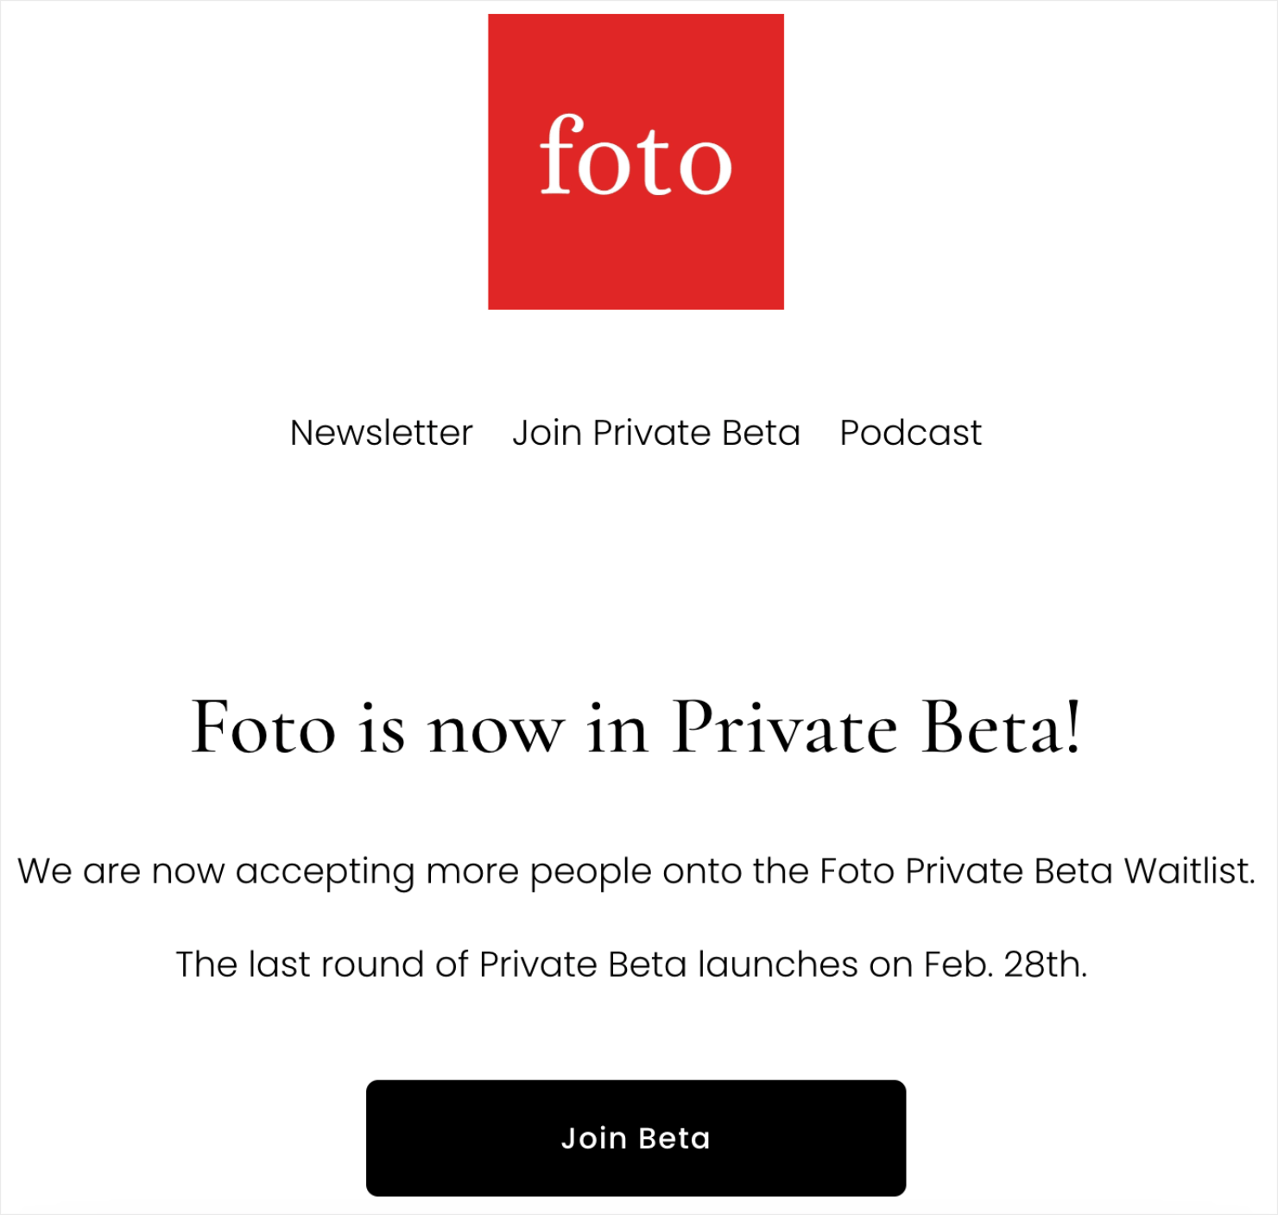Click the white "foto" wordmark text
Image resolution: width=1278 pixels, height=1215 pixels.
(x=636, y=157)
